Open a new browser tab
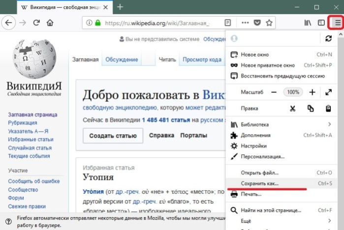 [x=120, y=7]
